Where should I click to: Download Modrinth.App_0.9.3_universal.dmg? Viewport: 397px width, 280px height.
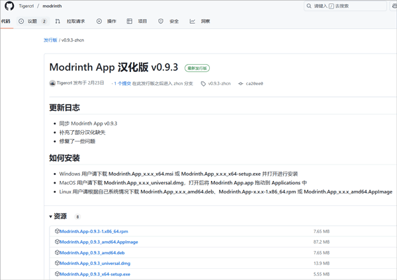point(95,263)
